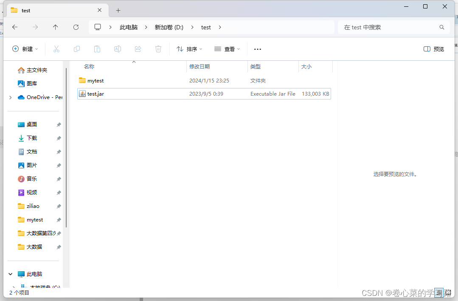Click the Cut scissors icon

pos(56,49)
